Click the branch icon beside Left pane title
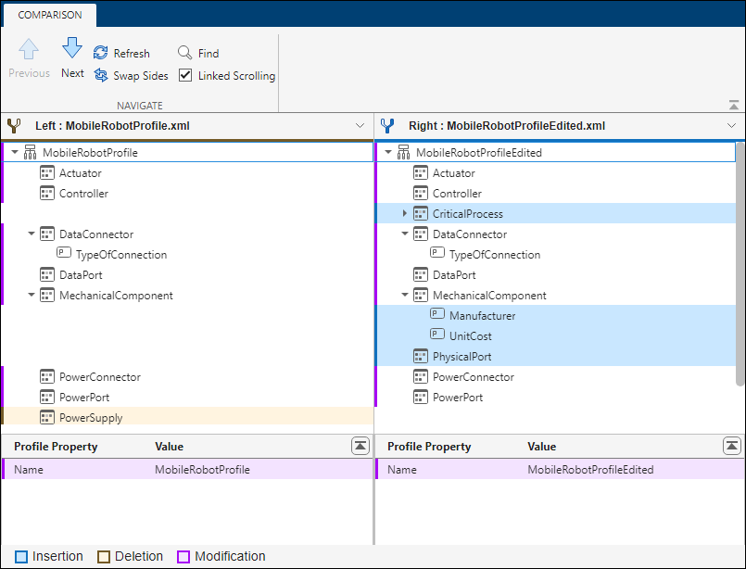 (x=14, y=125)
